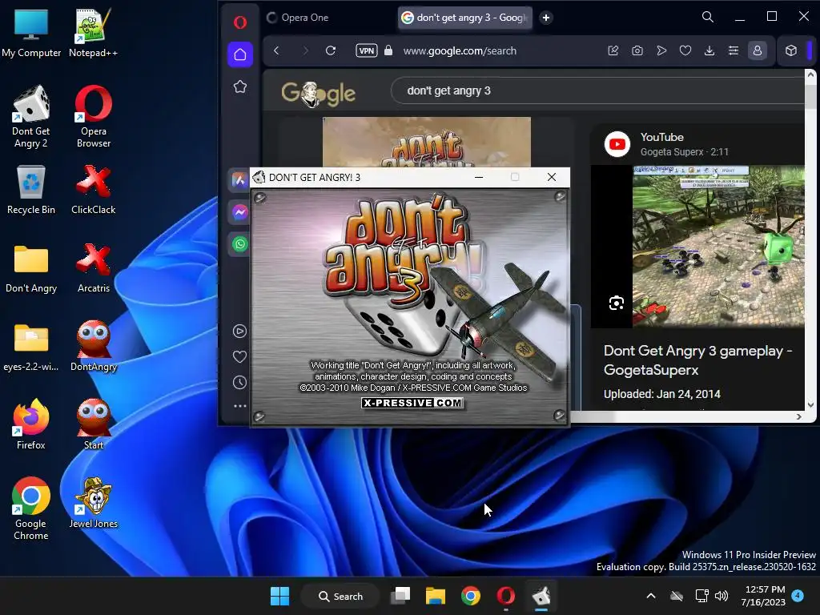Open My Computer desktop icon

point(31,32)
